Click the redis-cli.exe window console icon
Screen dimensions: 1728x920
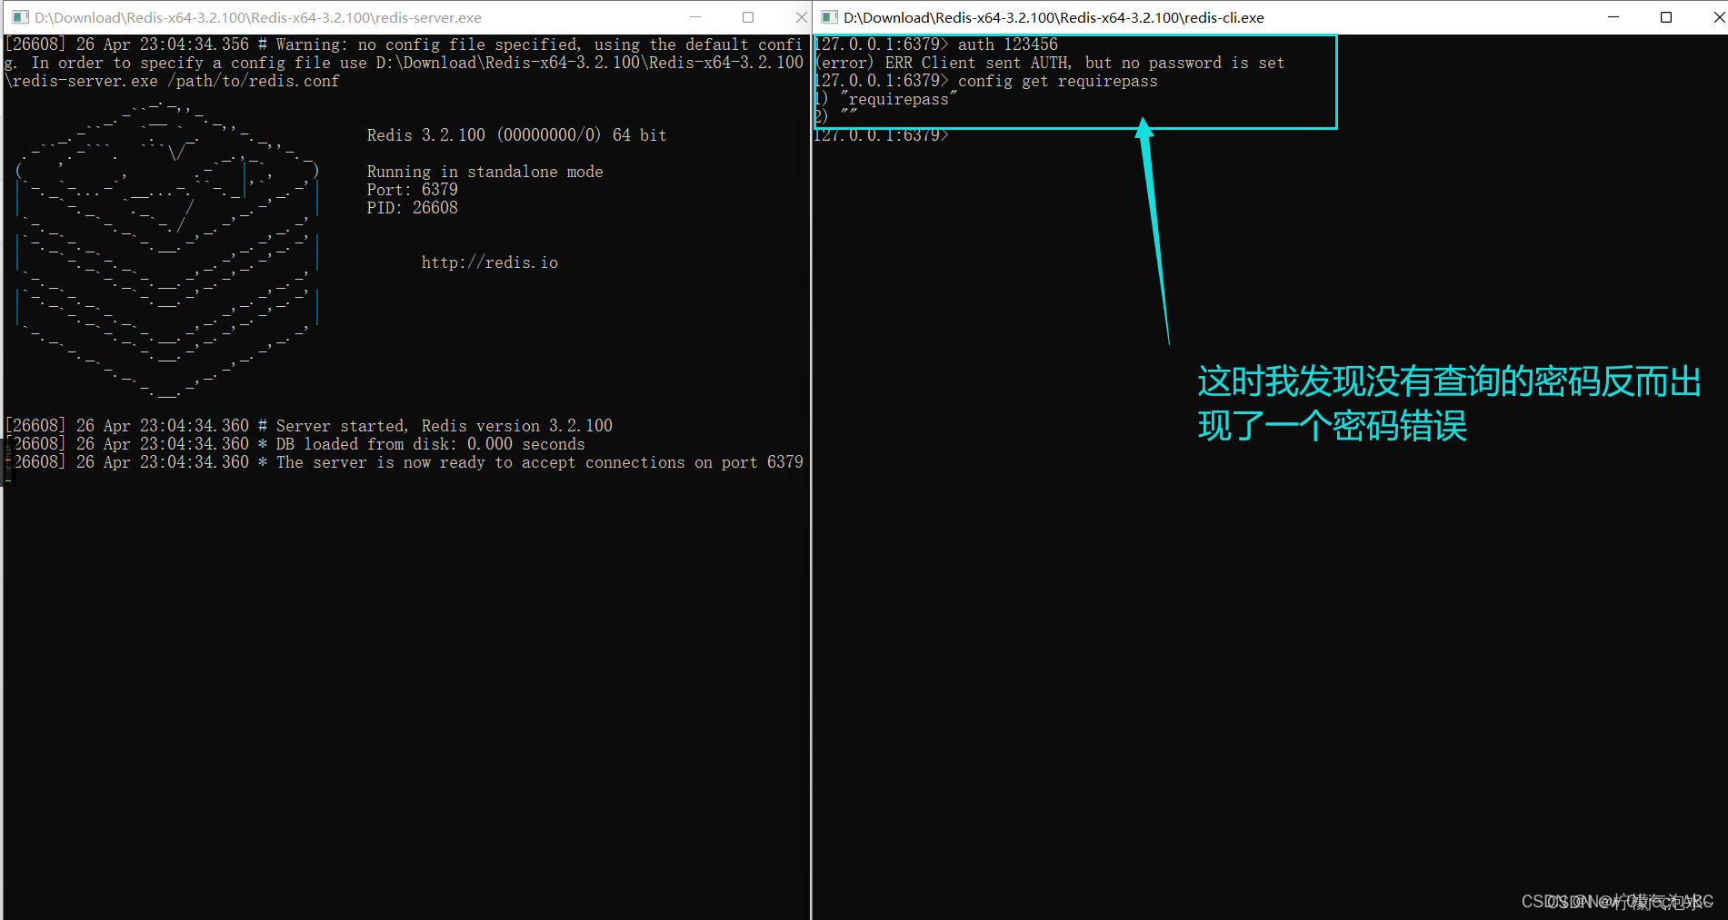[829, 17]
